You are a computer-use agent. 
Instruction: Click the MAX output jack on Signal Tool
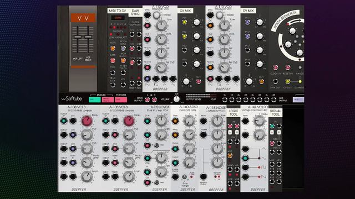click(272, 164)
